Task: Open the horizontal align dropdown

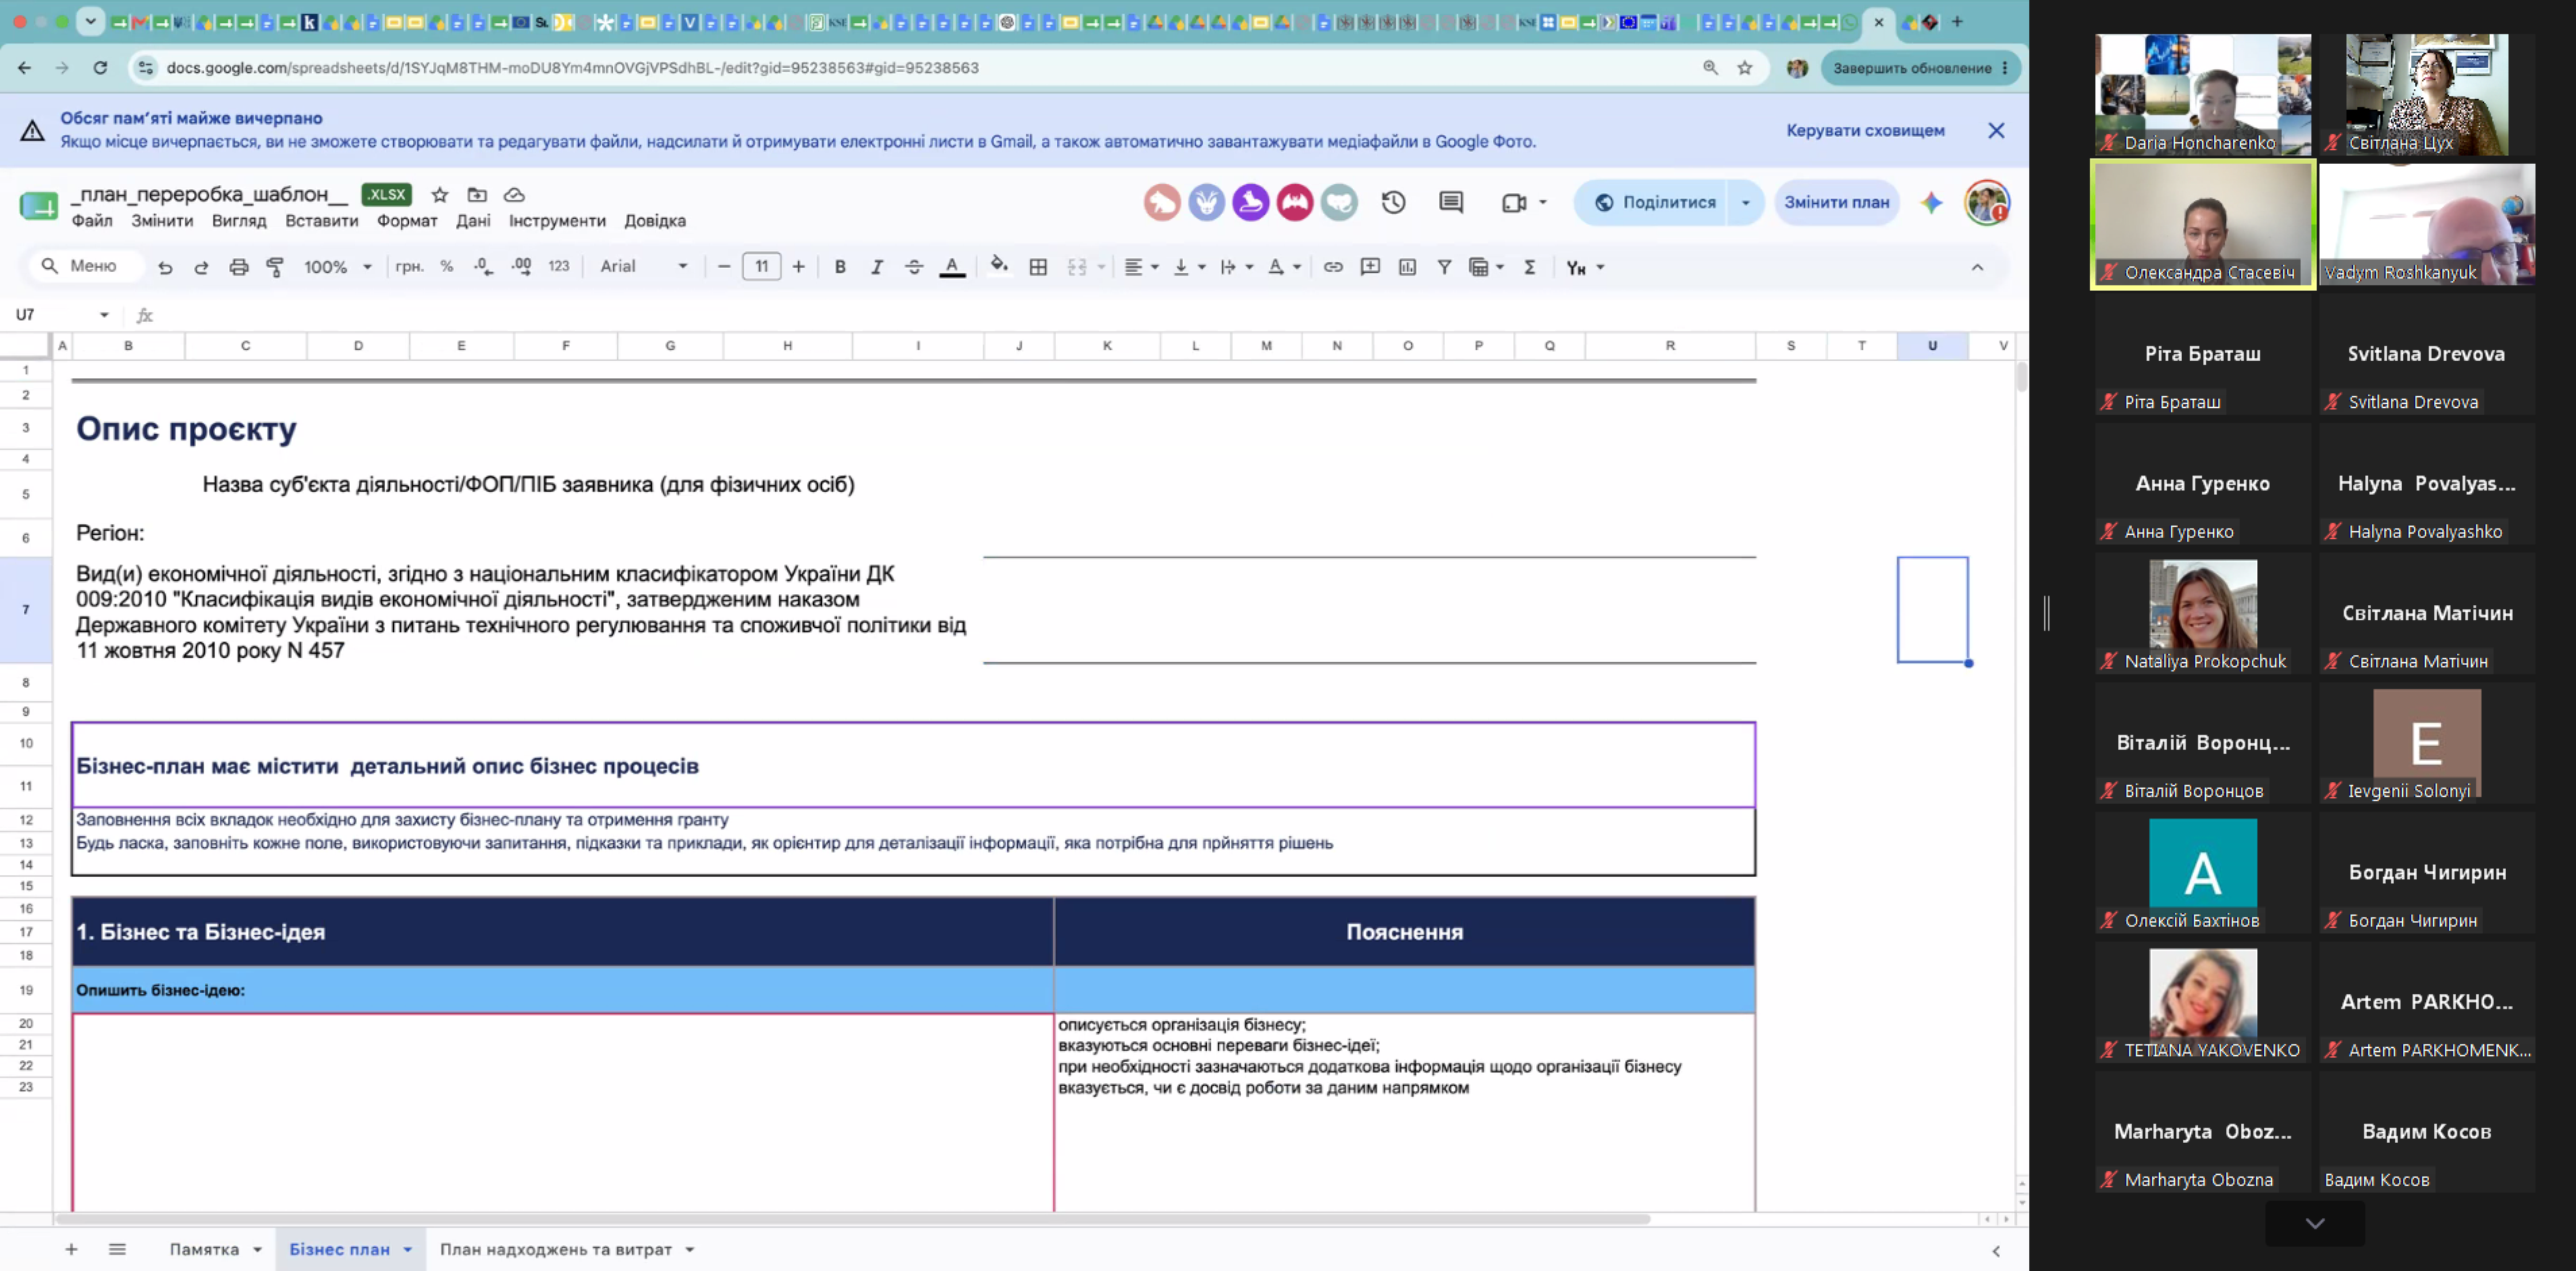Action: click(1141, 267)
